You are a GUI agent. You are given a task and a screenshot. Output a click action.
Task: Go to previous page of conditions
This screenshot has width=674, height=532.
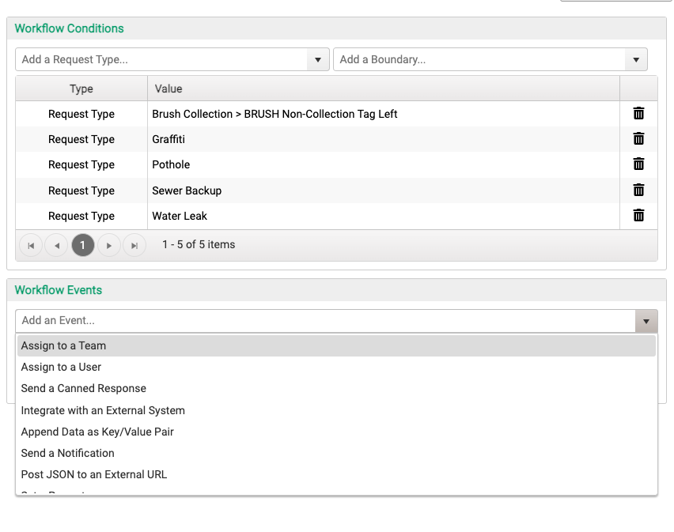pyautogui.click(x=57, y=245)
